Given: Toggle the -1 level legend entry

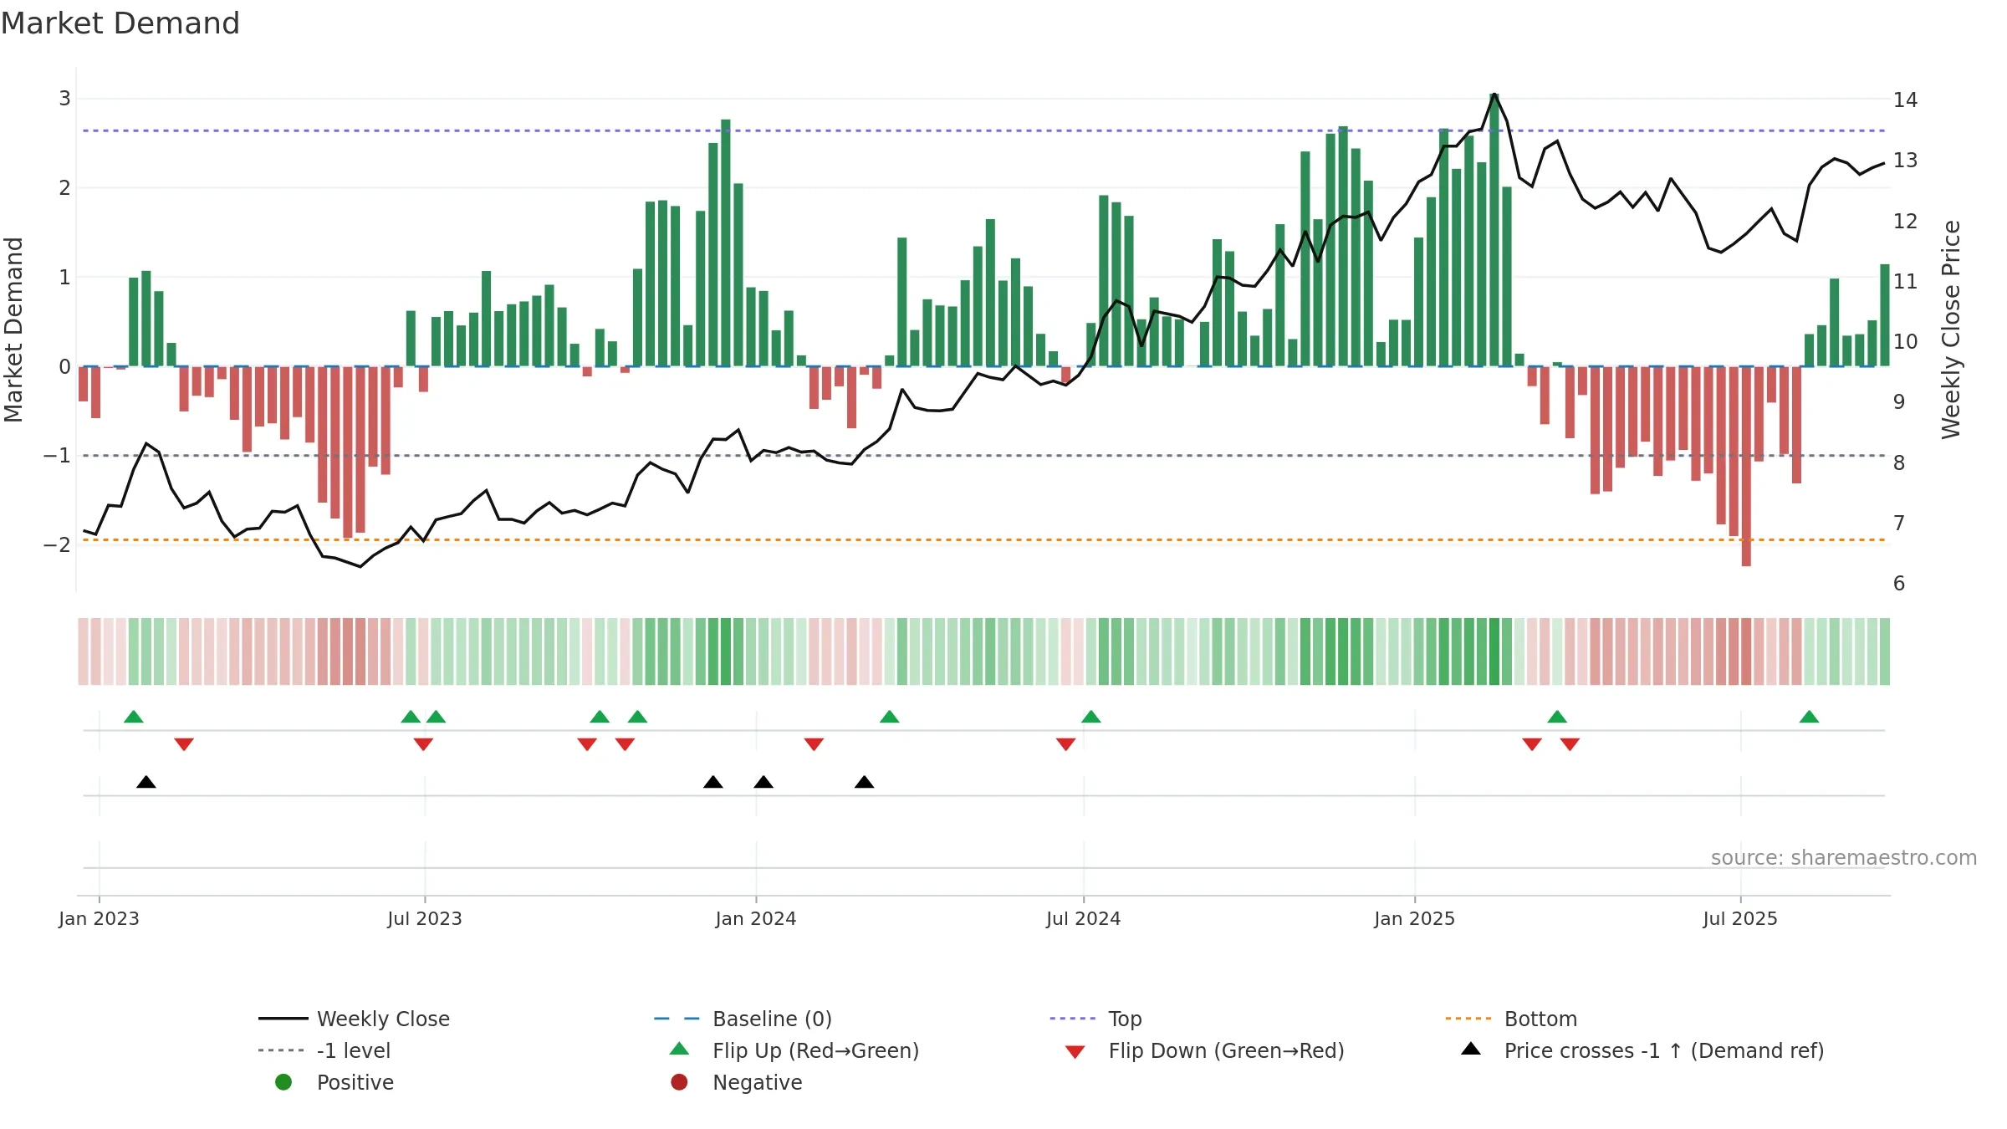Looking at the screenshot, I should pos(324,1050).
